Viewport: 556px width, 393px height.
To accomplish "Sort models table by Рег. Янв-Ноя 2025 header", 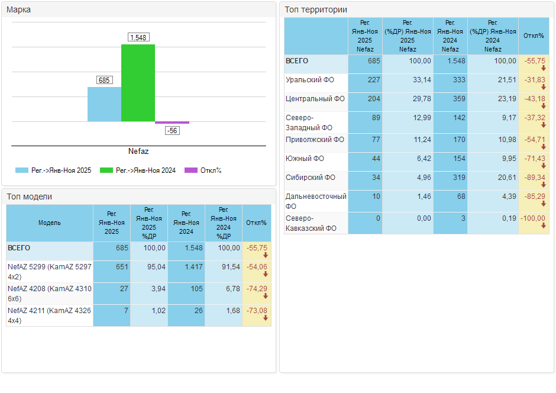I will [112, 223].
